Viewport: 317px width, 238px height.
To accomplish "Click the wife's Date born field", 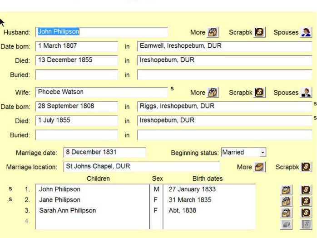I will [x=77, y=106].
